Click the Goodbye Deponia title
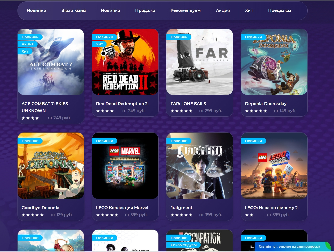 pos(40,208)
